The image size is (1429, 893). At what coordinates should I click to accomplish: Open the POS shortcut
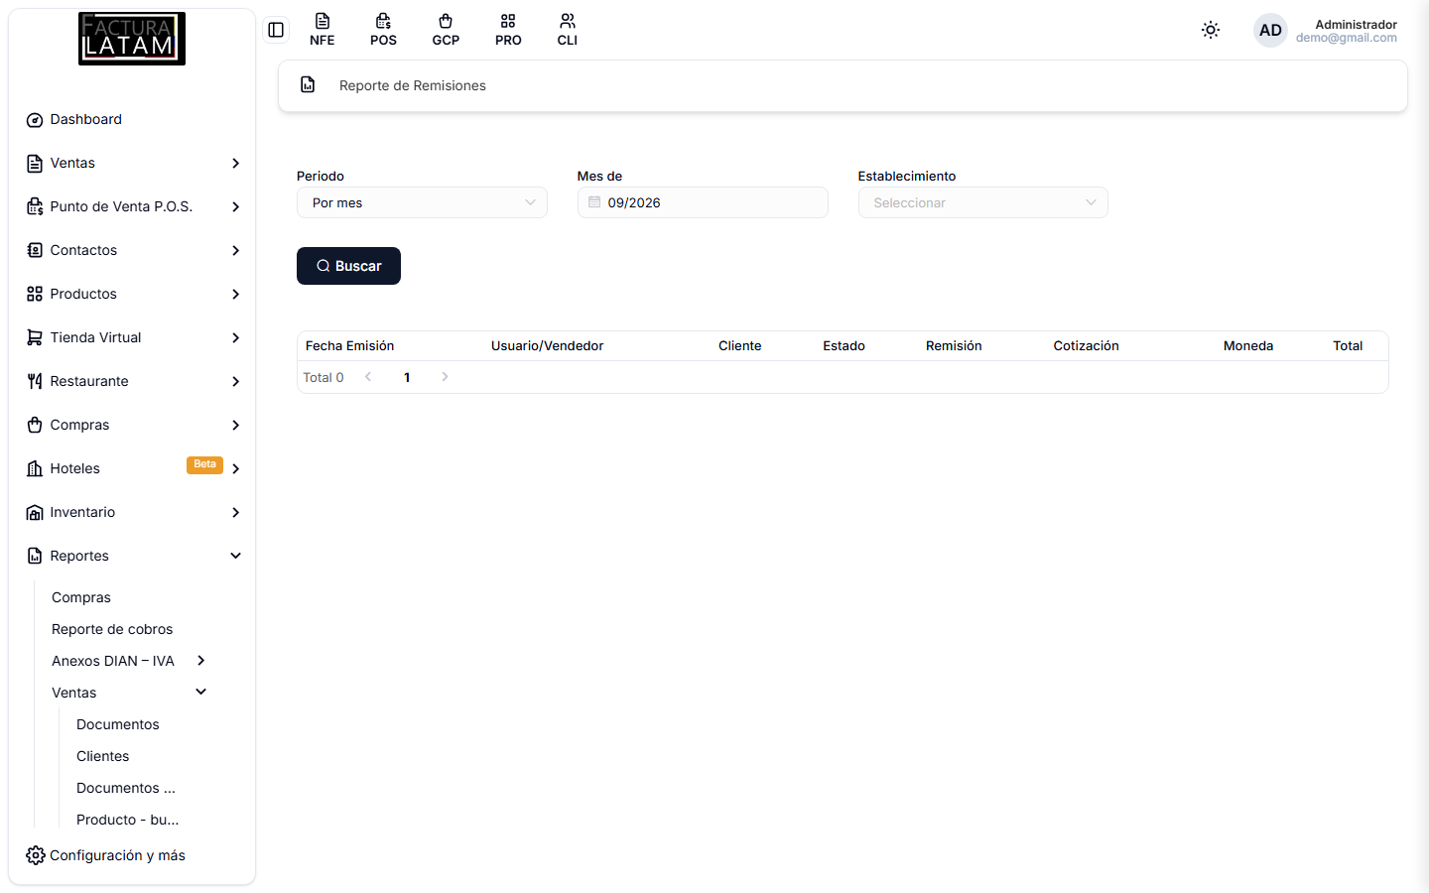(384, 30)
